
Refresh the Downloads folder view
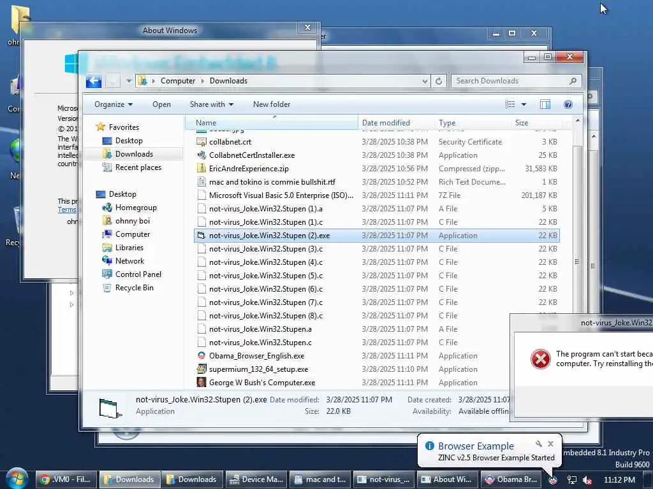click(439, 81)
